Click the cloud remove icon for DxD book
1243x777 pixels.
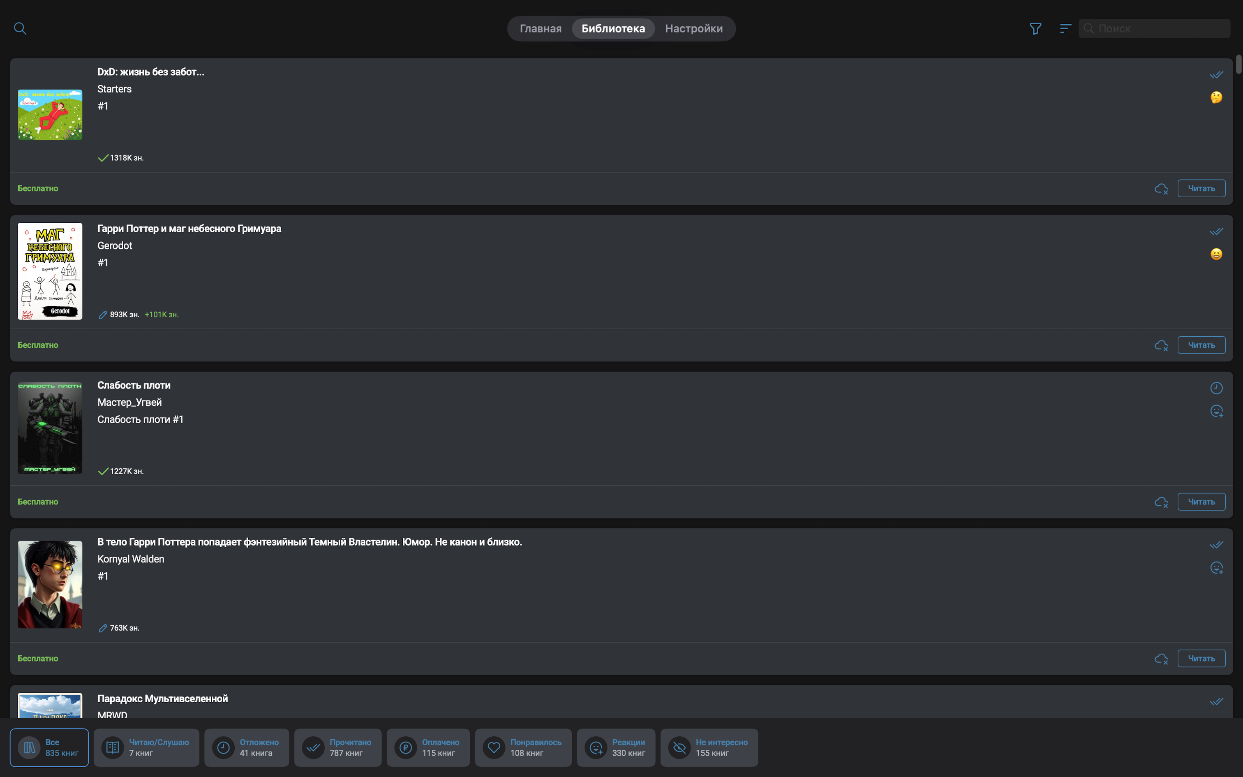tap(1161, 189)
